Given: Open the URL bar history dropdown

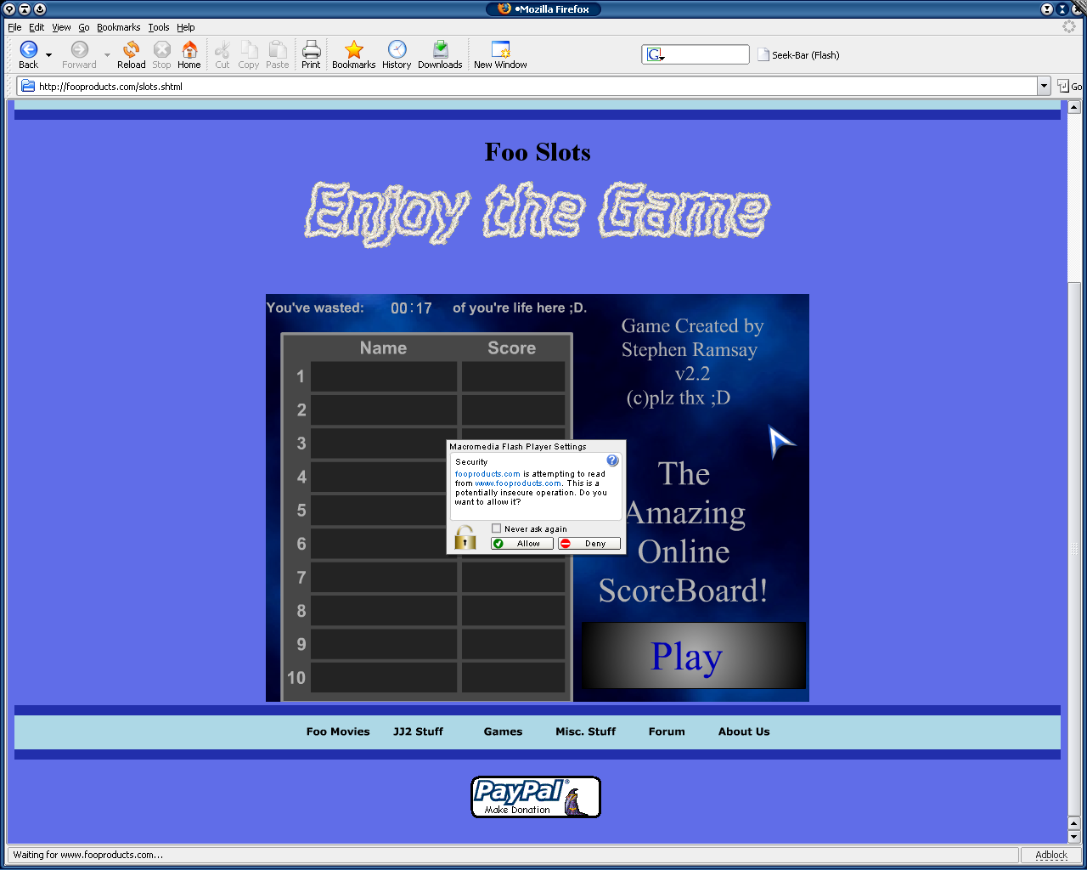Looking at the screenshot, I should [1044, 86].
